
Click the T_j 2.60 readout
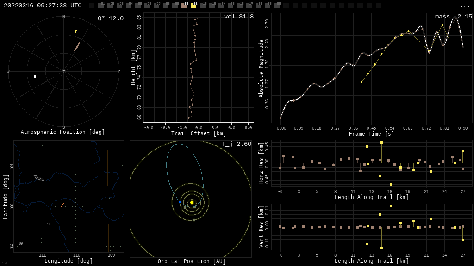237,144
